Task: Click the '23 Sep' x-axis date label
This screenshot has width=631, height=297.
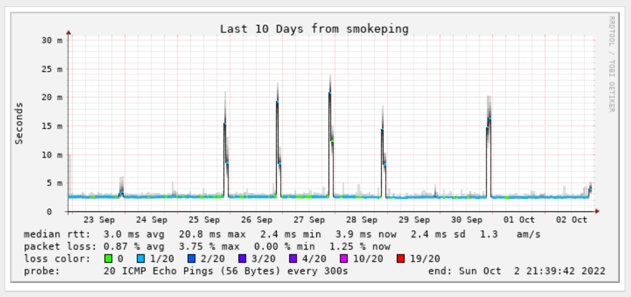Action: 99,220
